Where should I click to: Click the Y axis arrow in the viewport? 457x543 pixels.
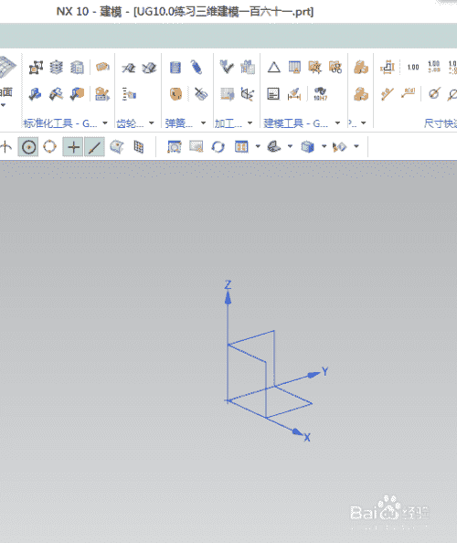pyautogui.click(x=314, y=374)
